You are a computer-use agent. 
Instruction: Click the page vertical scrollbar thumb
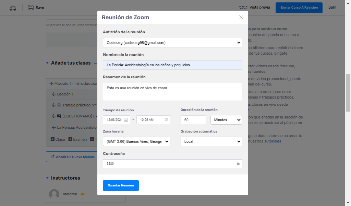[348, 93]
